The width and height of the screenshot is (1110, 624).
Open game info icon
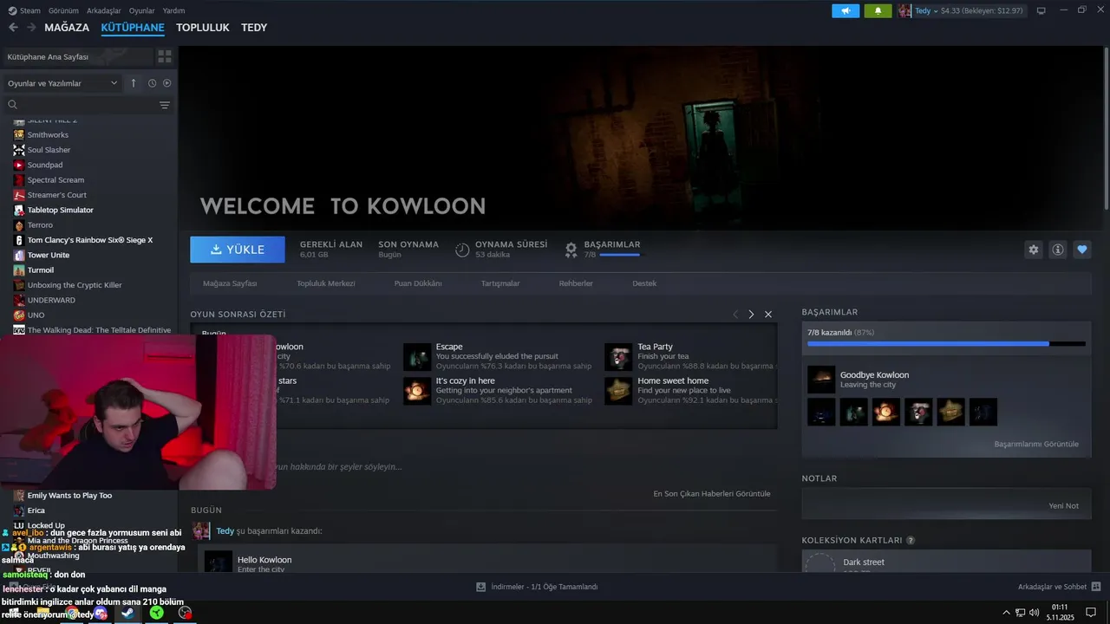(x=1057, y=250)
